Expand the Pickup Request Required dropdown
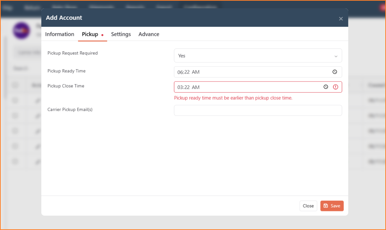 (258, 56)
